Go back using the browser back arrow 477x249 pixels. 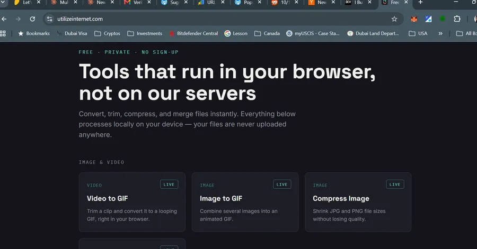point(4,19)
